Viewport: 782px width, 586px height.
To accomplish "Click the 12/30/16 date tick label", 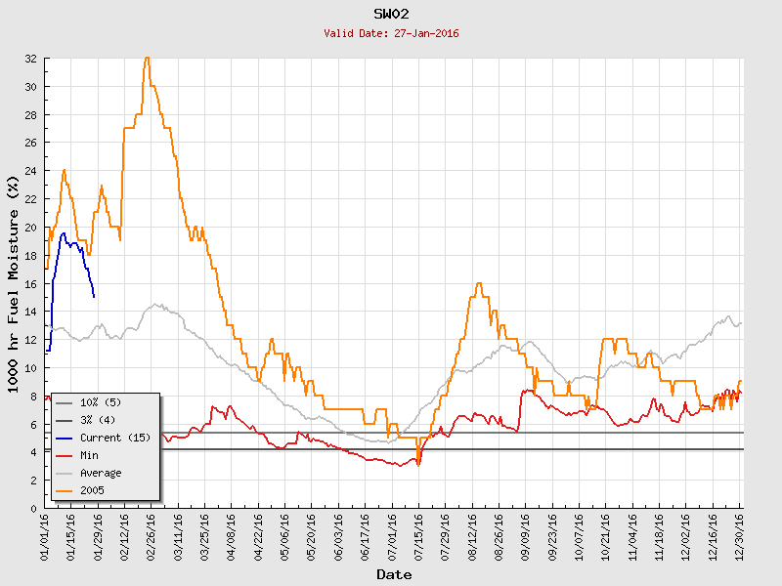I will (740, 535).
